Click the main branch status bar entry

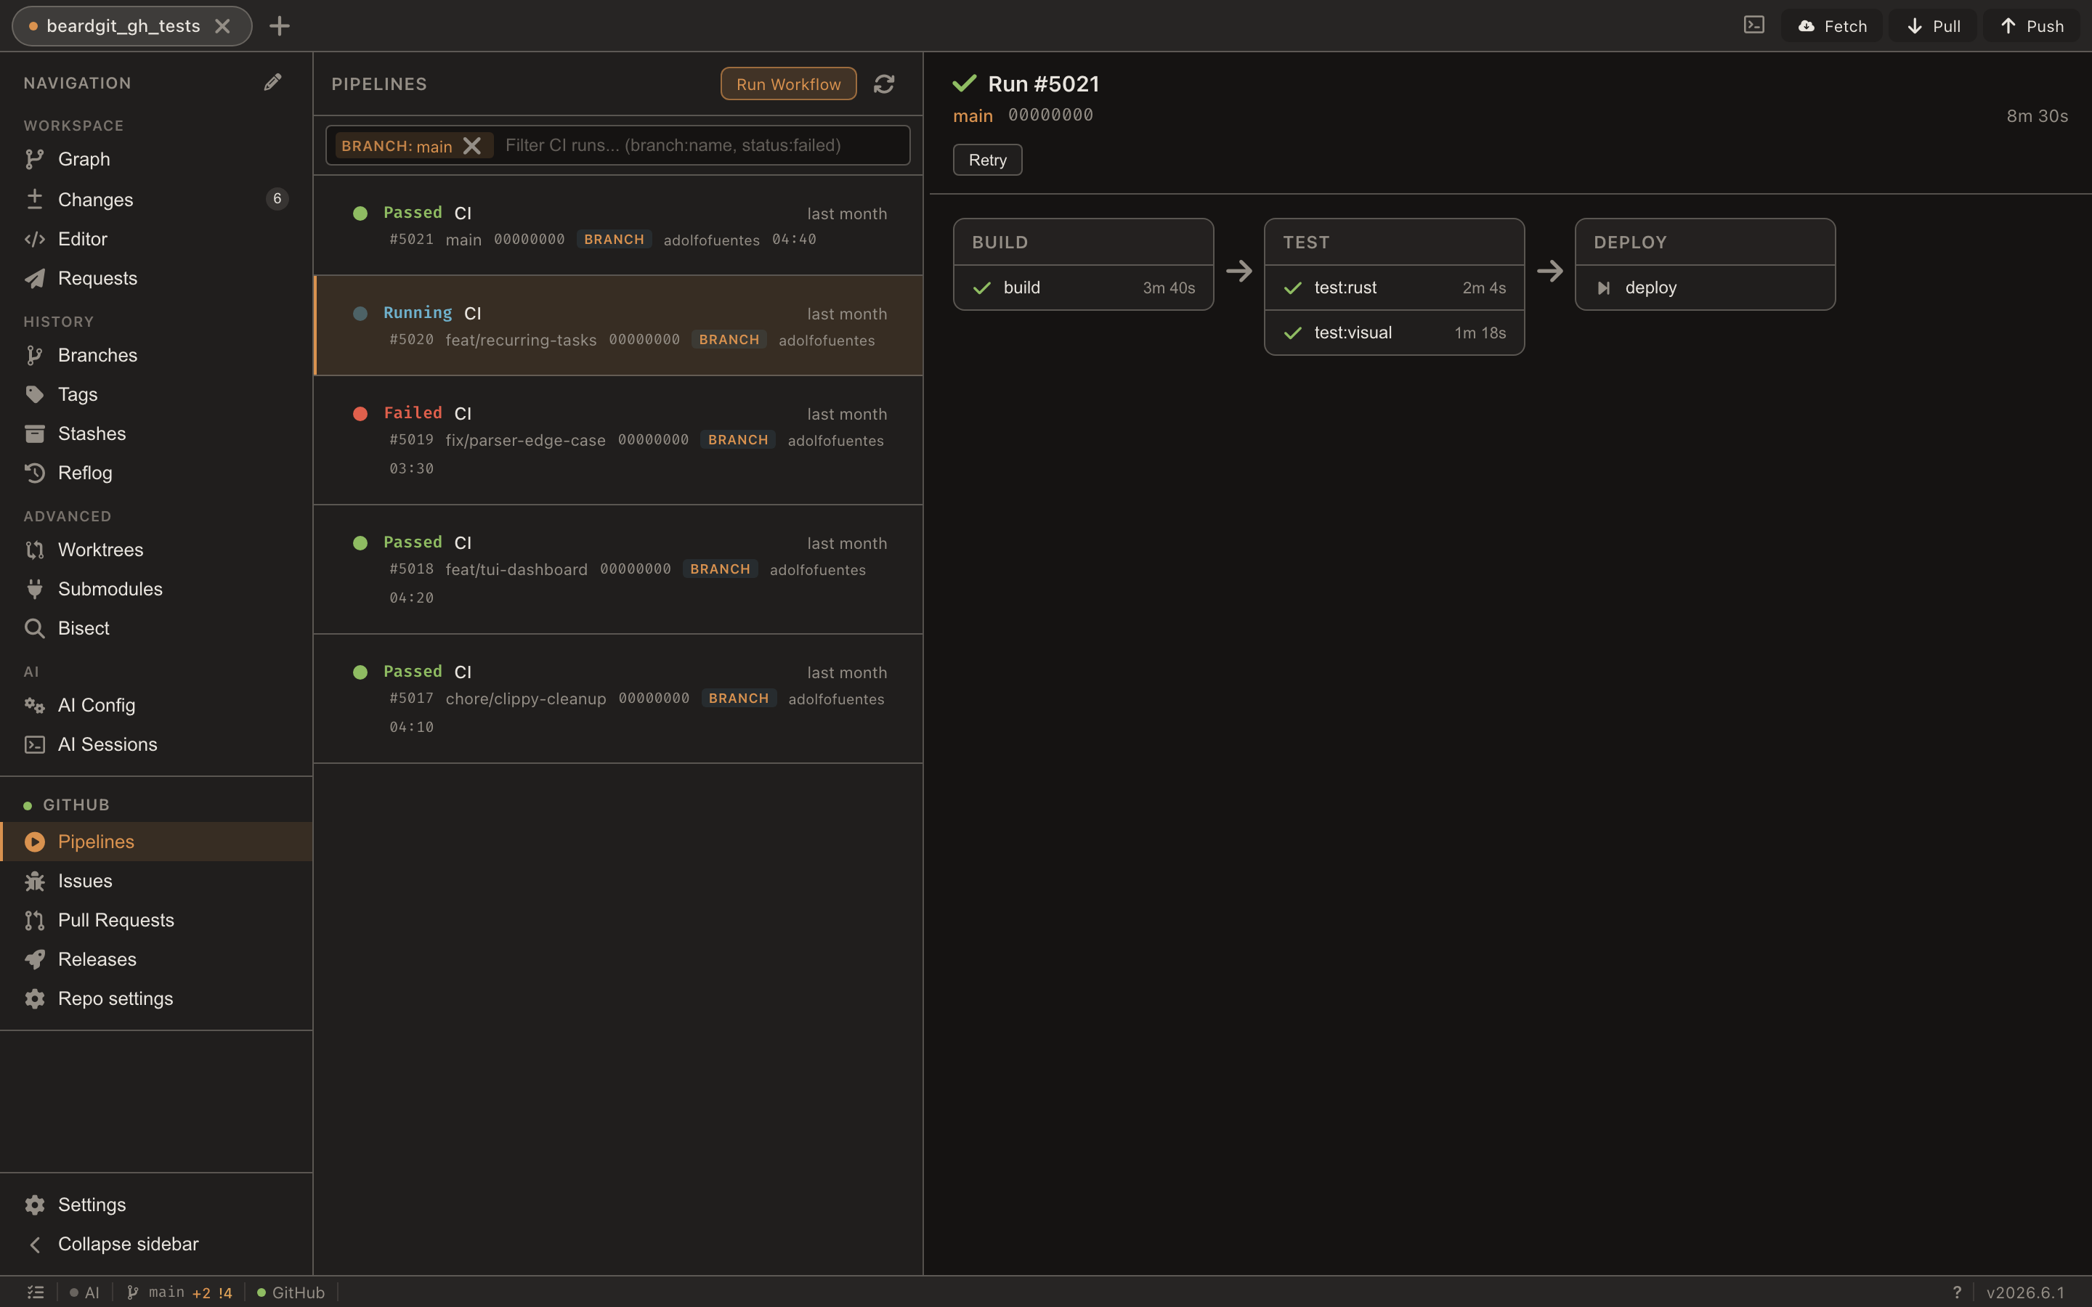(x=180, y=1292)
